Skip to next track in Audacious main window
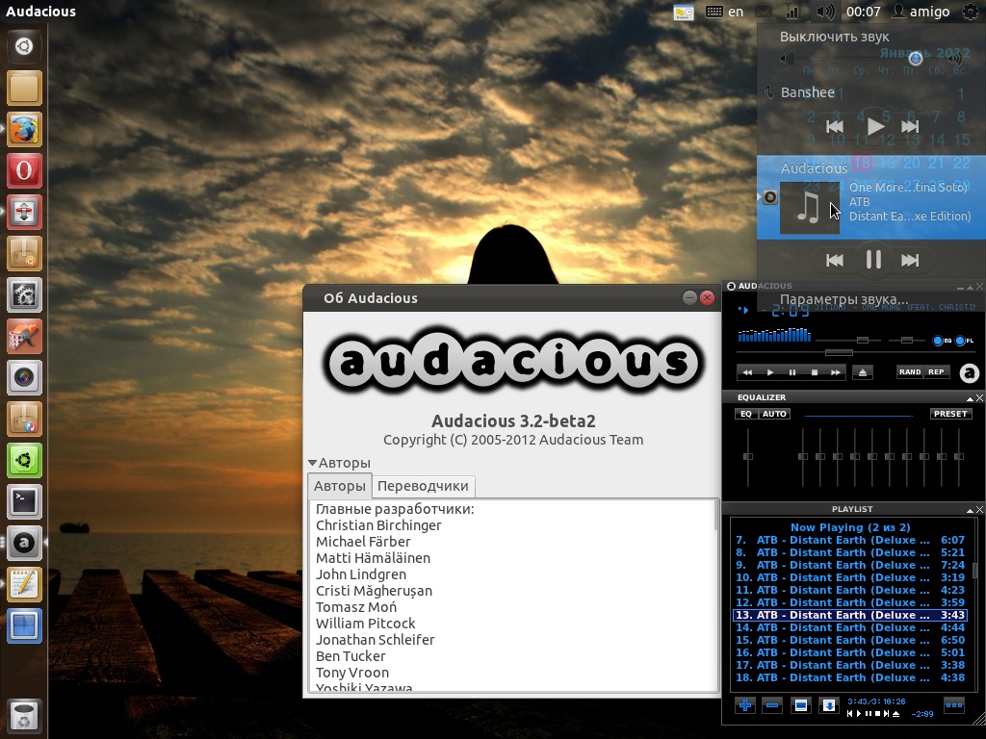The height and width of the screenshot is (739, 986). pos(835,372)
